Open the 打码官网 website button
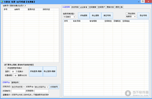Screen dimensions: 152x99 [54, 87]
